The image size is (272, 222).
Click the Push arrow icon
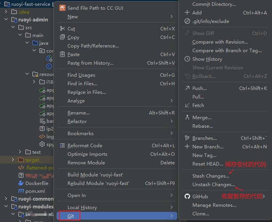pyautogui.click(x=187, y=88)
